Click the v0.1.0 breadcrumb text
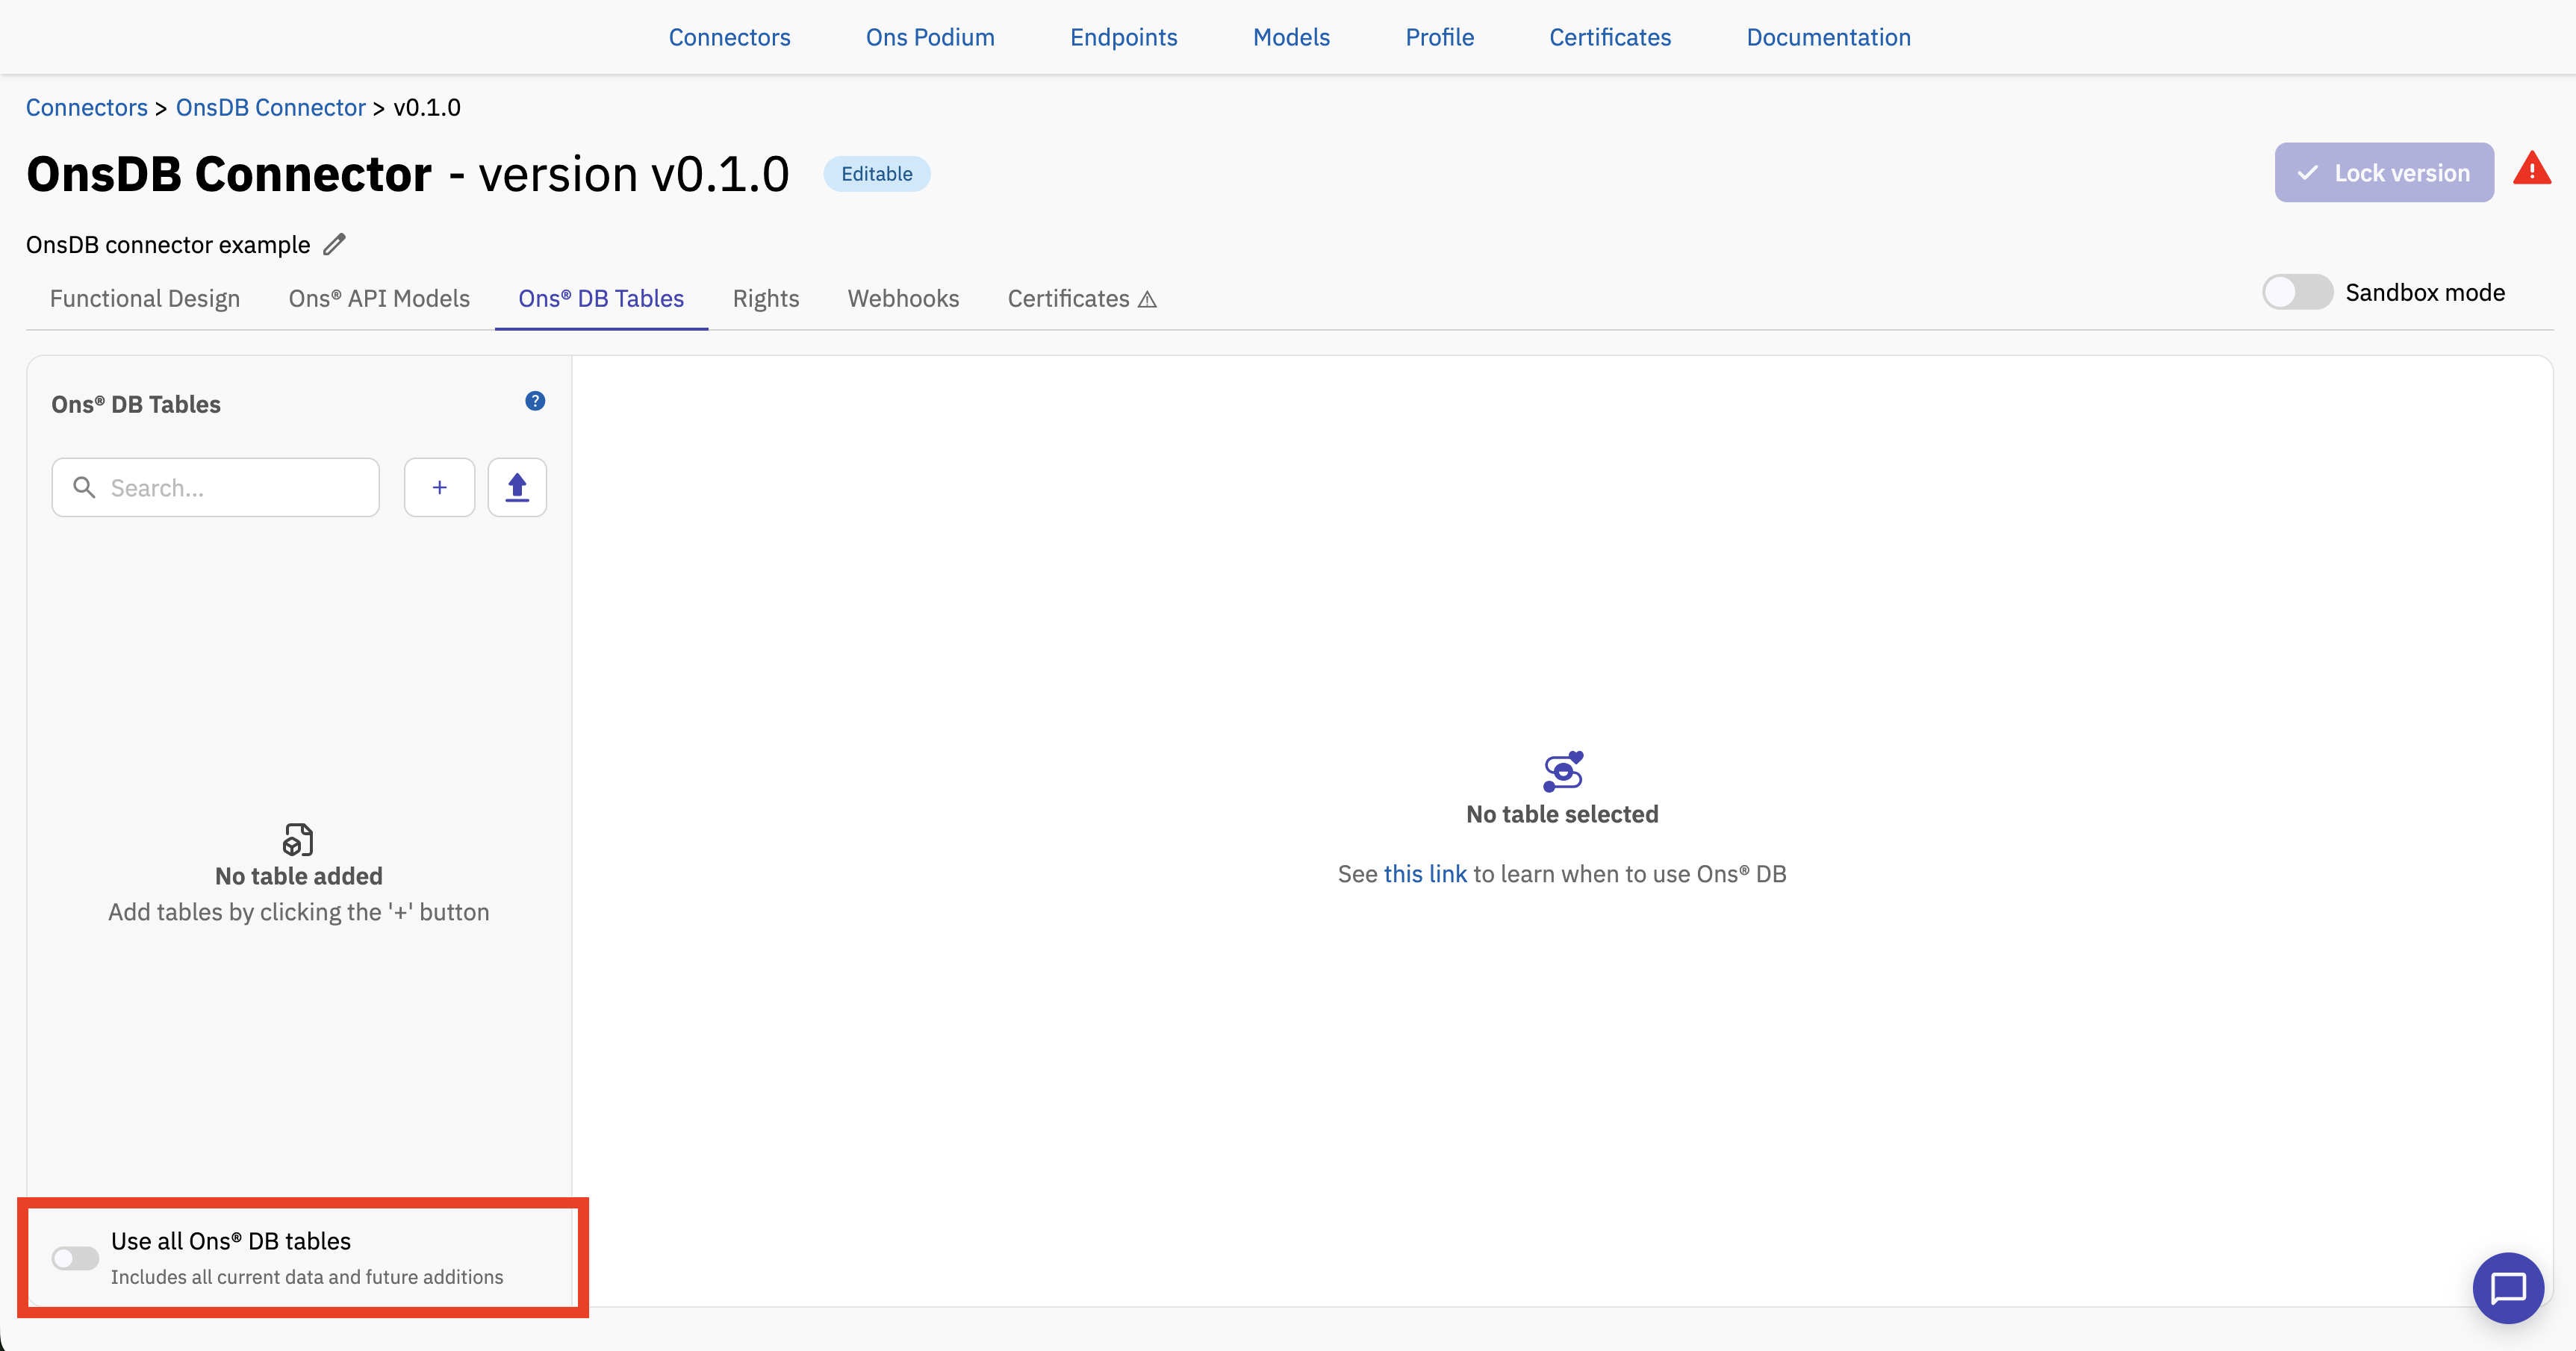Image resolution: width=2576 pixels, height=1351 pixels. coord(427,107)
